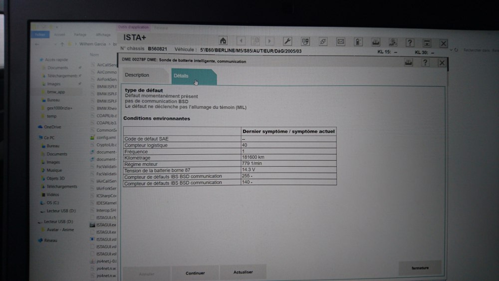Open the Affichage tab in File Explorer
The height and width of the screenshot is (281, 499).
[103, 34]
